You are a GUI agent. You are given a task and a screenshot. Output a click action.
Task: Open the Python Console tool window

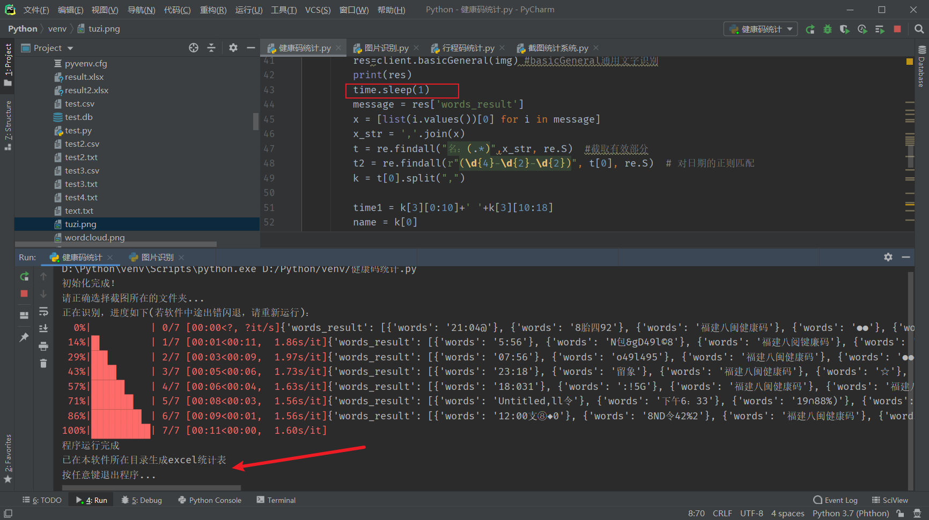pos(210,500)
